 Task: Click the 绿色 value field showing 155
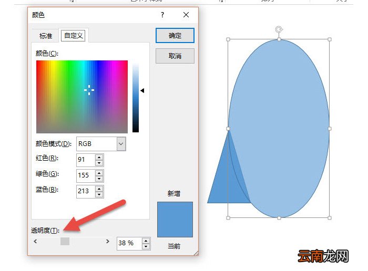point(86,175)
